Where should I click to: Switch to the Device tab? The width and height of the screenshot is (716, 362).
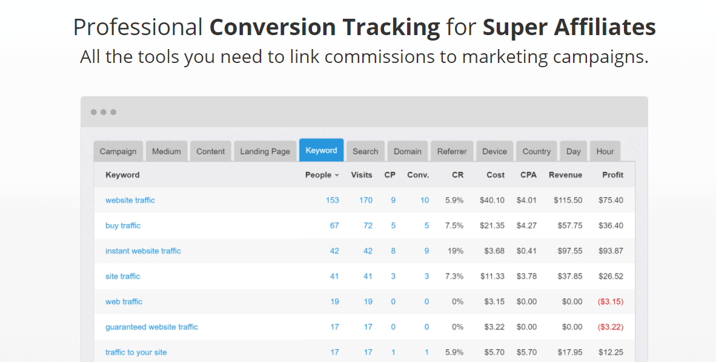coord(495,151)
